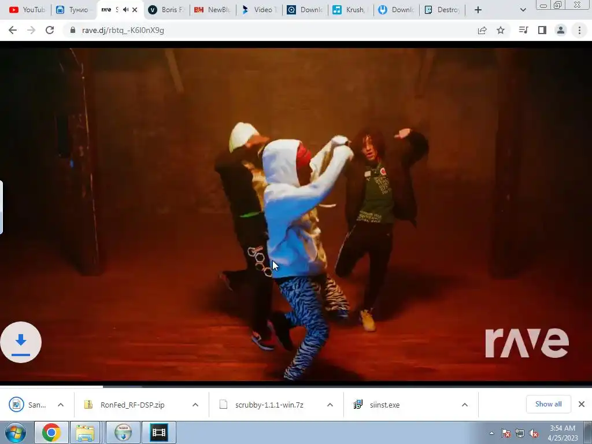
Task: Expand options for San... download
Action: pos(60,405)
